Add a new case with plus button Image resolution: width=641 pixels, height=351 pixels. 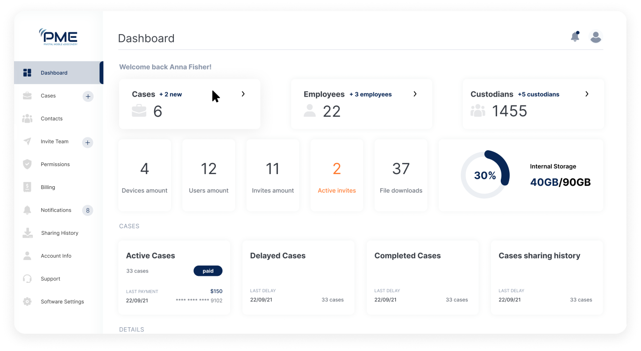coord(88,97)
